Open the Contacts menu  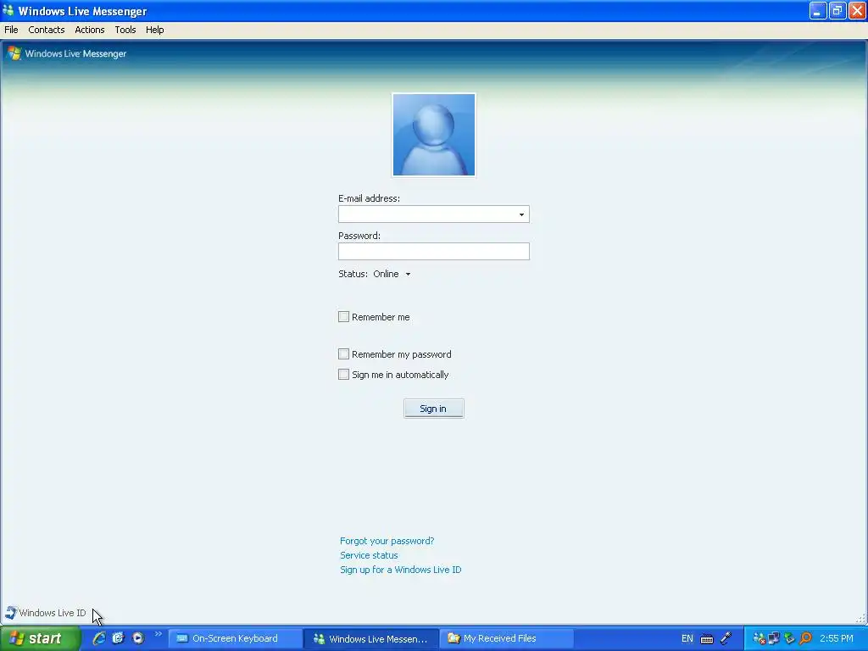point(47,30)
